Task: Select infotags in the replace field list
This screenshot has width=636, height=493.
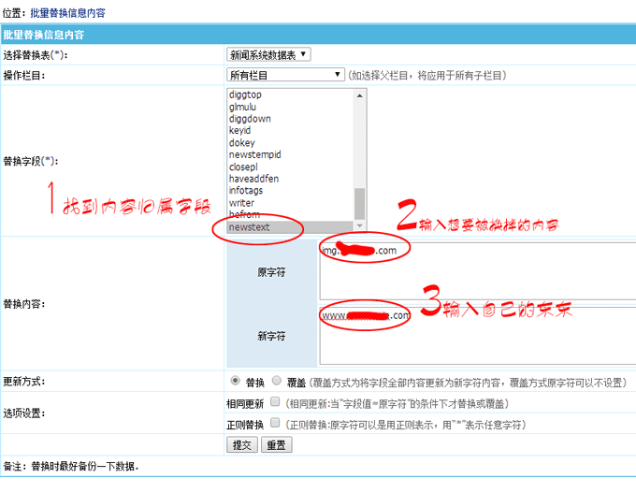Action: (248, 191)
